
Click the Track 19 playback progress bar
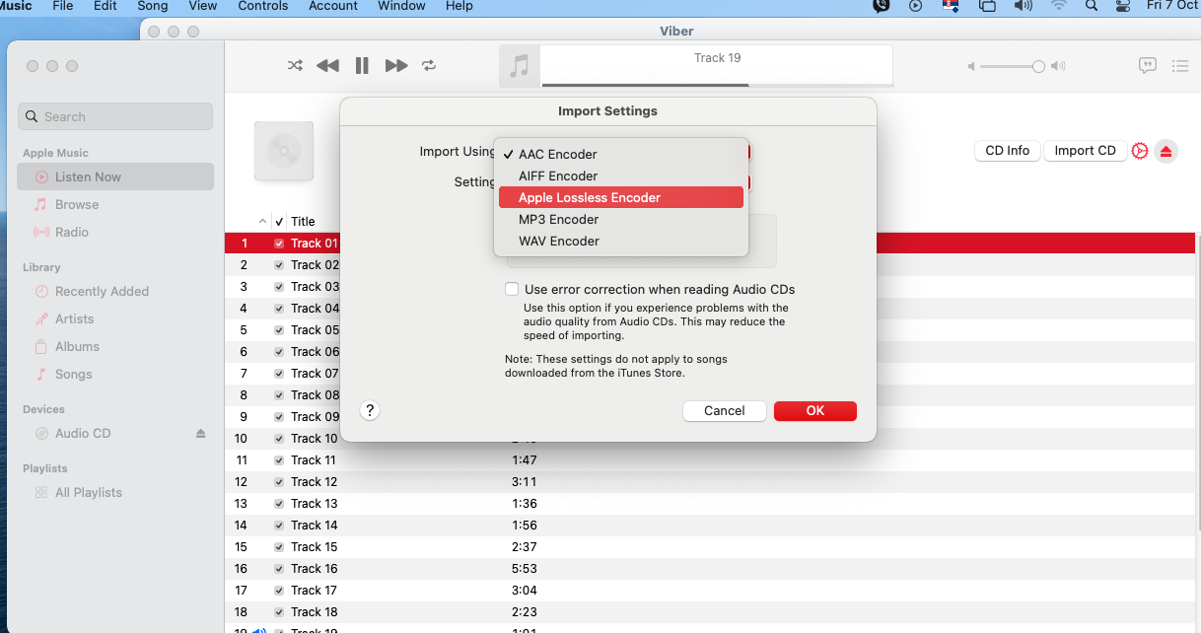point(717,85)
